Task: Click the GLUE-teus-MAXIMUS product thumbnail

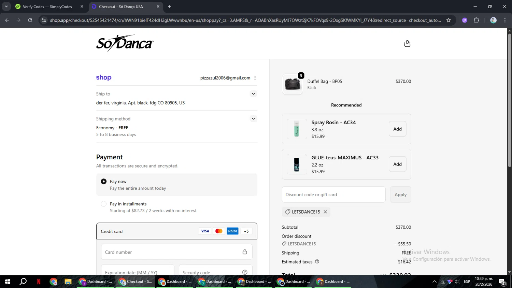Action: pyautogui.click(x=297, y=164)
